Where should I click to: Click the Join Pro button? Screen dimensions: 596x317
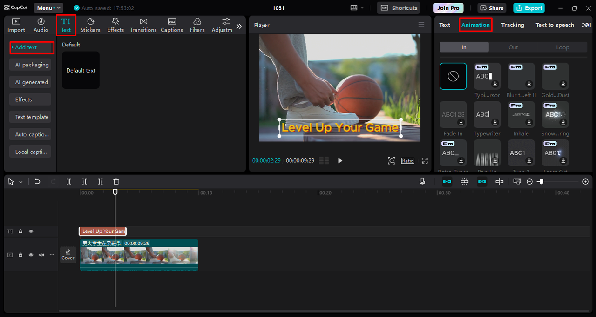point(448,8)
